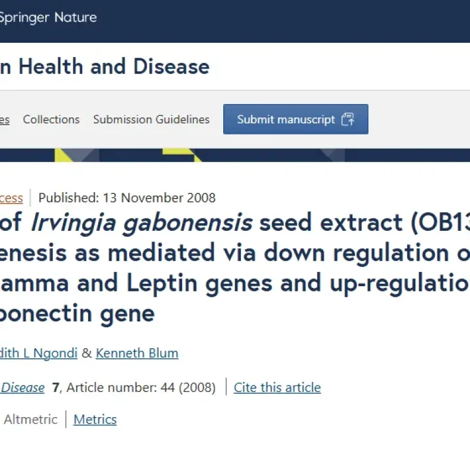Click the bold volume number 7
This screenshot has height=470, width=470.
coord(56,388)
